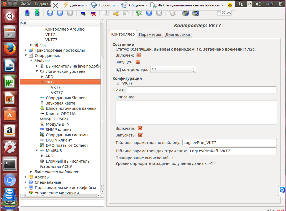Click the green refresh arrows icon
The width and height of the screenshot is (286, 211).
pos(139,13)
